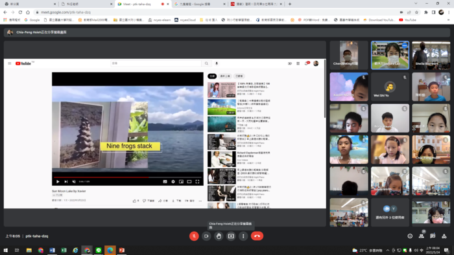This screenshot has height=255, width=454.
Task: Open the Activities shapes icon
Action: (x=444, y=236)
